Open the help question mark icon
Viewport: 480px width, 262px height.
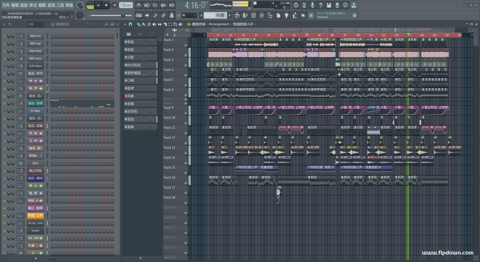click(x=321, y=5)
